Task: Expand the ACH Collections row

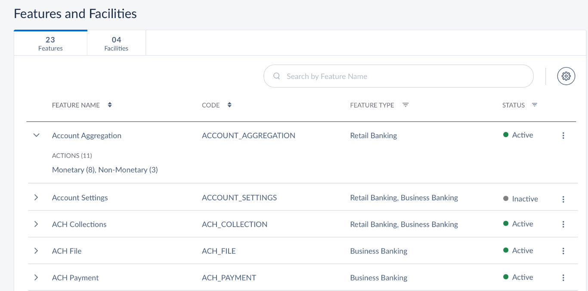Action: point(36,224)
